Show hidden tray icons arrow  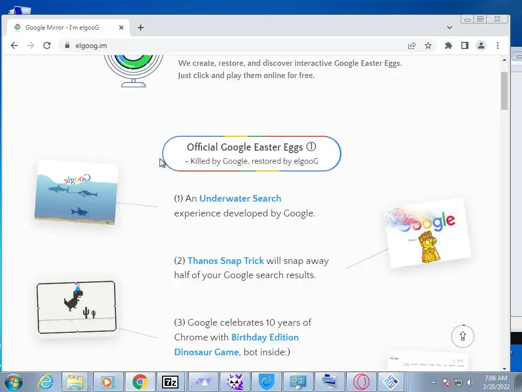click(x=433, y=382)
